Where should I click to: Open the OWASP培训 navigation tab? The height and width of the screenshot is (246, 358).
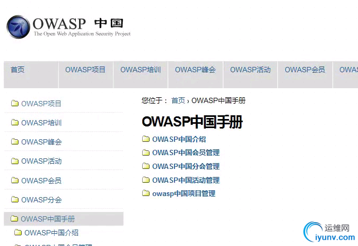141,74
